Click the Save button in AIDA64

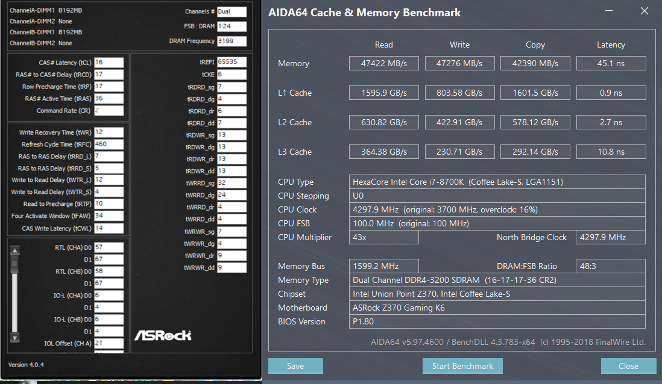(x=295, y=366)
